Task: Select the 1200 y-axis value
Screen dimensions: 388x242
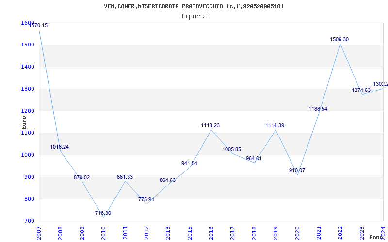Action: coord(28,111)
